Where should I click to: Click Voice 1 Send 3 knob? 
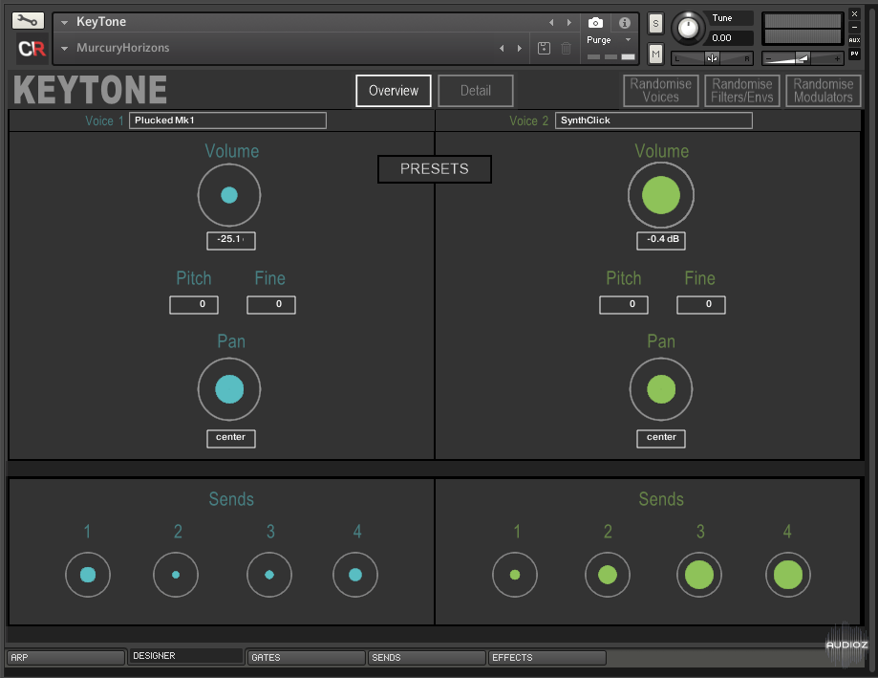[269, 575]
